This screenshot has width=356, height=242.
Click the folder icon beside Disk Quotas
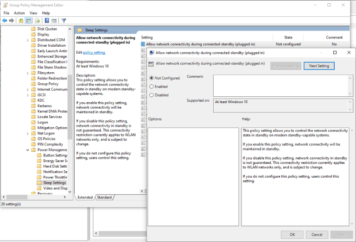pyautogui.click(x=33, y=29)
